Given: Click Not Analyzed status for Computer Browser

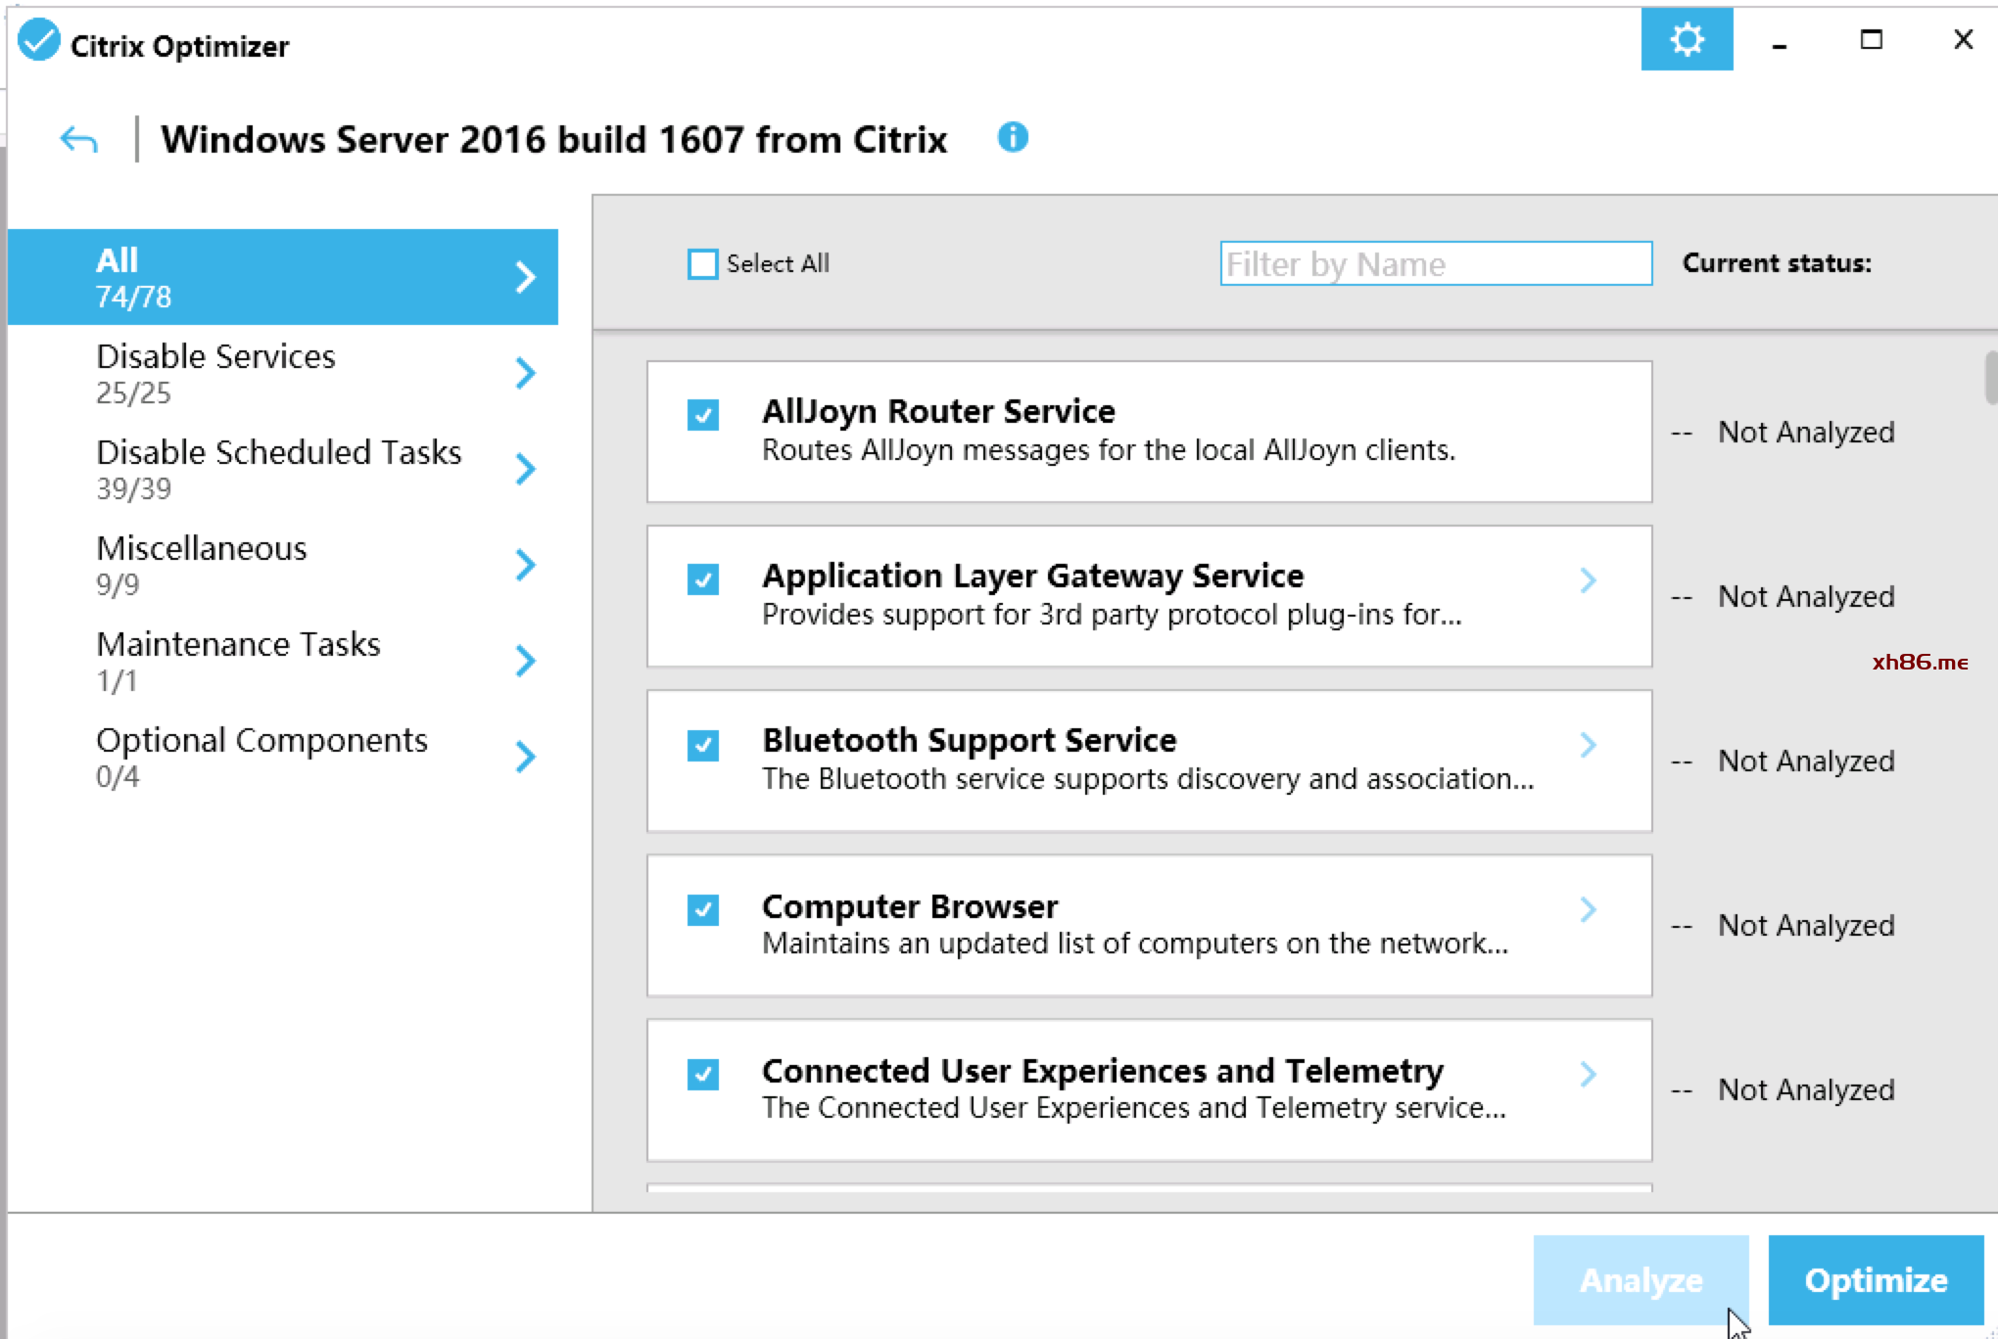Looking at the screenshot, I should coord(1806,925).
